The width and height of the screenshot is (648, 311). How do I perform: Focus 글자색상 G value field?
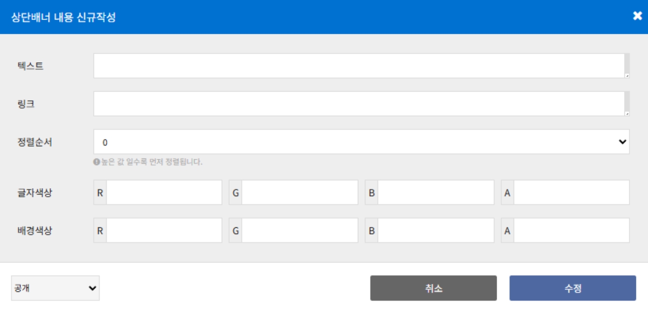300,193
